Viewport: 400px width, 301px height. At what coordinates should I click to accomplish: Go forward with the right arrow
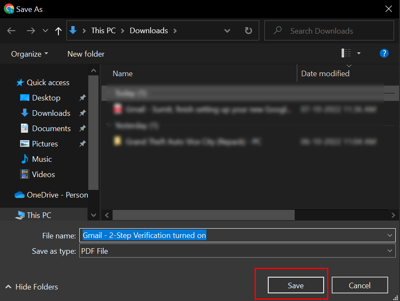[31, 31]
